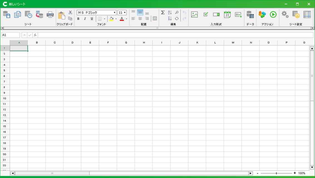Click the AutoSum sigma icon

pyautogui.click(x=163, y=12)
